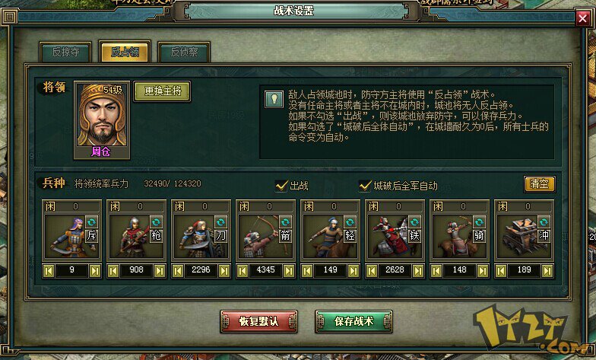Click the green 保存战术 button
596x360 pixels.
coord(354,321)
